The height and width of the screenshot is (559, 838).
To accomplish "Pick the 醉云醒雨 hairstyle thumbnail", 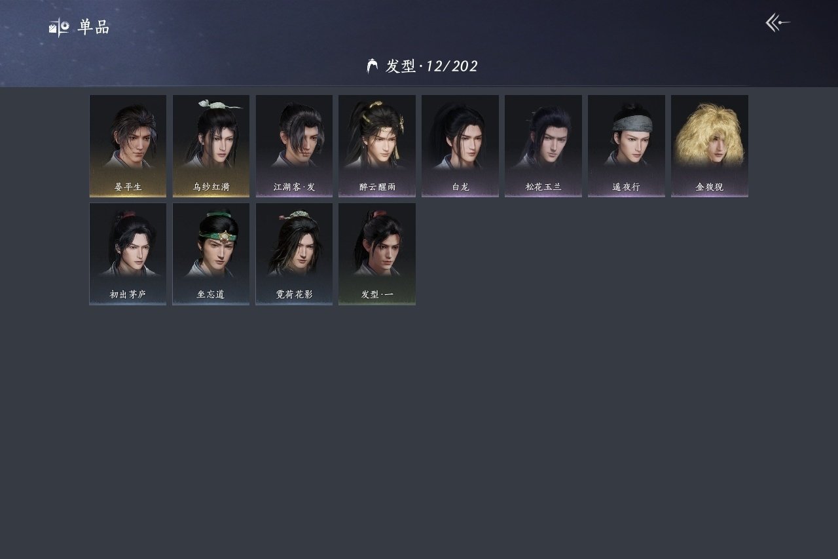I will [377, 146].
